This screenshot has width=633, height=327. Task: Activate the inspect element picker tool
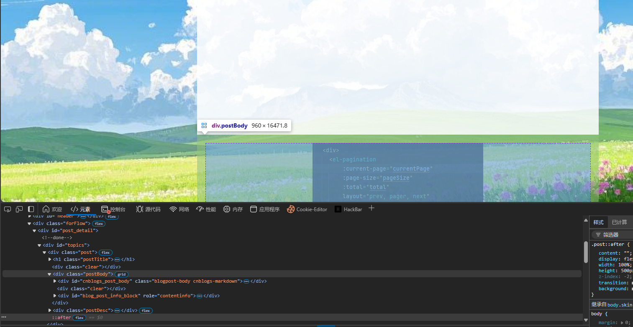click(8, 209)
